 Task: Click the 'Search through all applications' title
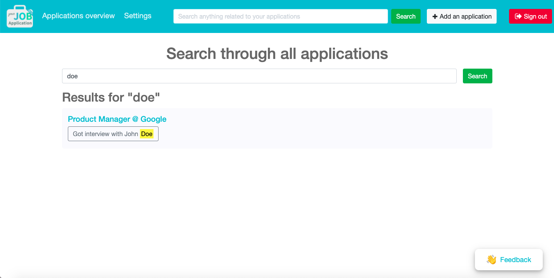(277, 54)
